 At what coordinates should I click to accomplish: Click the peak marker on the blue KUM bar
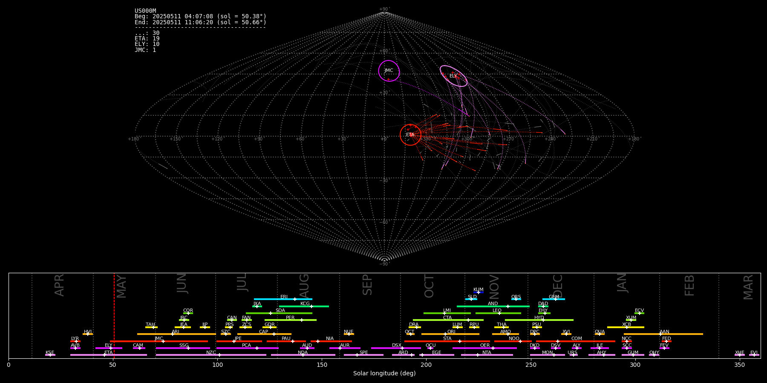tap(478, 292)
